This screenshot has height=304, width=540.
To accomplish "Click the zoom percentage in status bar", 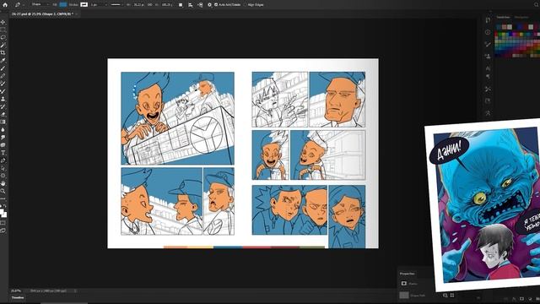I will pyautogui.click(x=16, y=290).
